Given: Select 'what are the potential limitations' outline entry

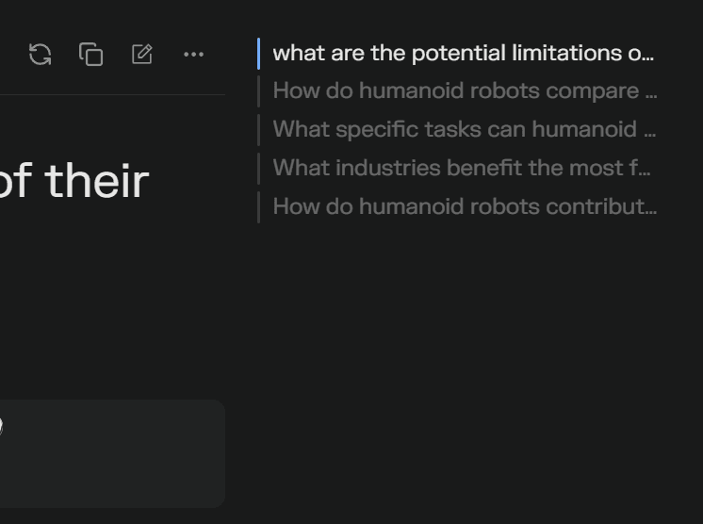Looking at the screenshot, I should pos(463,54).
